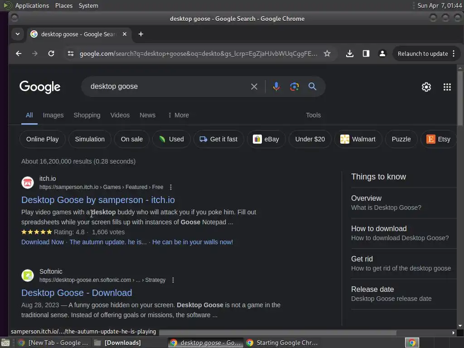Select the Simulation filter chip
Image resolution: width=464 pixels, height=348 pixels.
90,139
